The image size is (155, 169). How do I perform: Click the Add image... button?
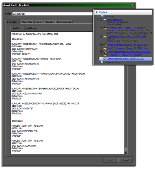pyautogui.click(x=33, y=28)
